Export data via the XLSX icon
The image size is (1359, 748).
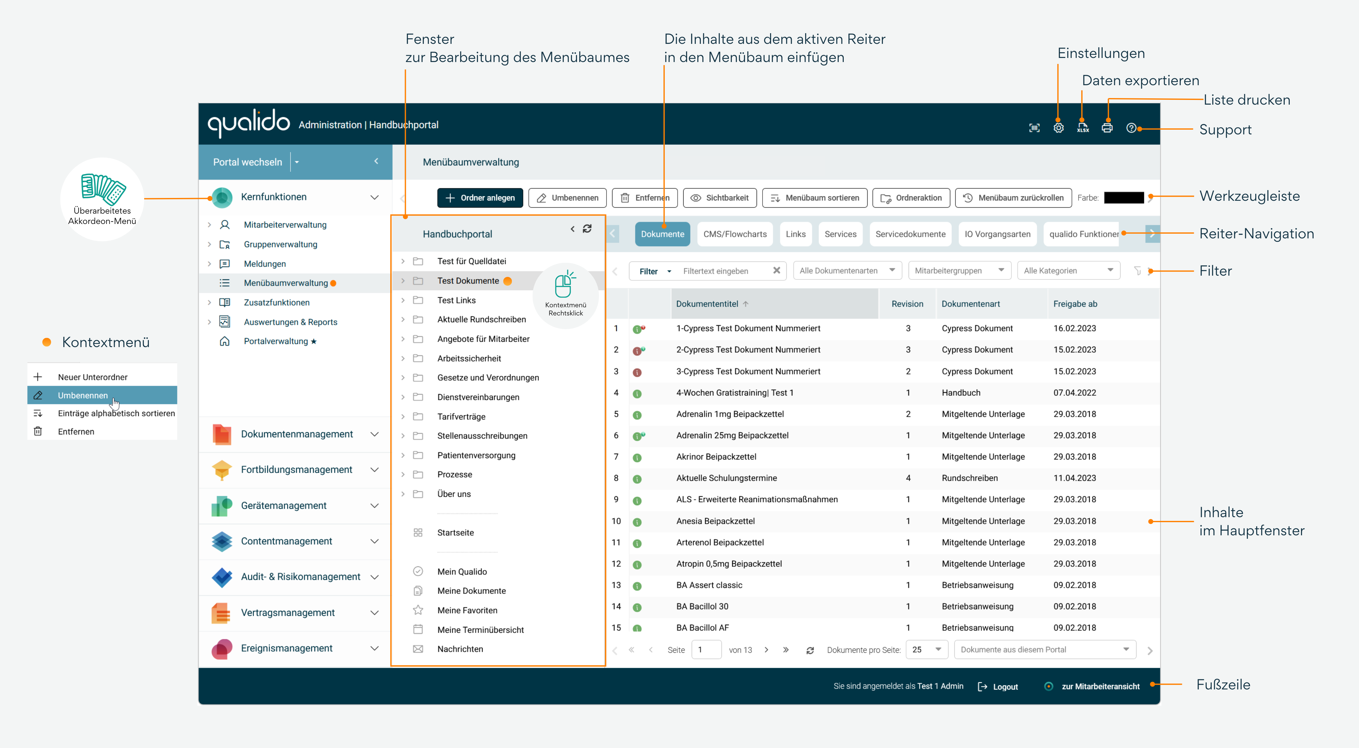click(1083, 128)
